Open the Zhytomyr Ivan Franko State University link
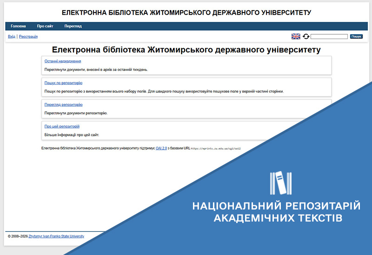The height and width of the screenshot is (255, 372). click(56, 236)
